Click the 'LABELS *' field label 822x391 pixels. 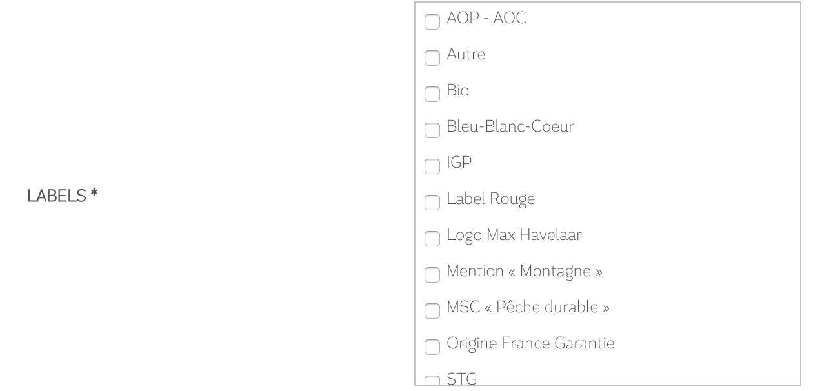tap(62, 196)
